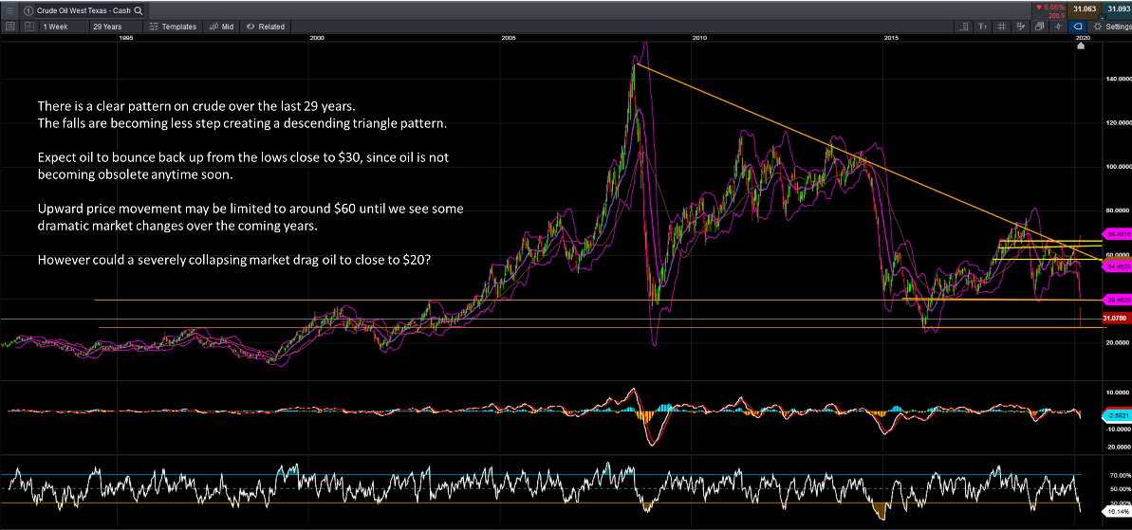The image size is (1132, 530).
Task: Click the grid lines hash icon
Action: [x=1001, y=27]
